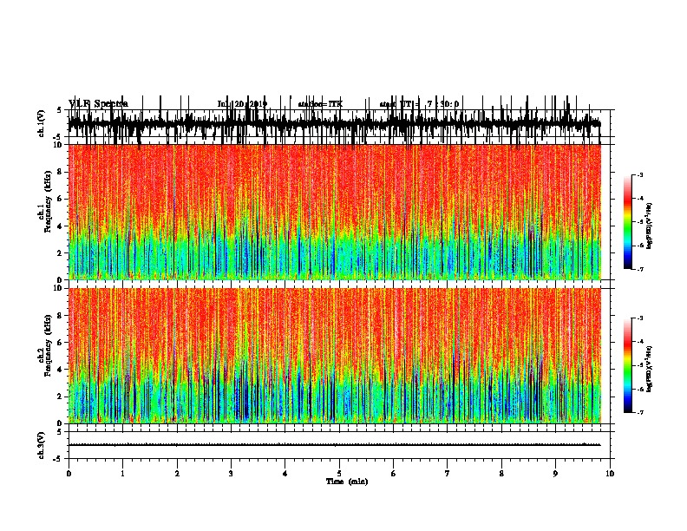
Task: Click the 0 tick on time axis
Action: (x=69, y=473)
